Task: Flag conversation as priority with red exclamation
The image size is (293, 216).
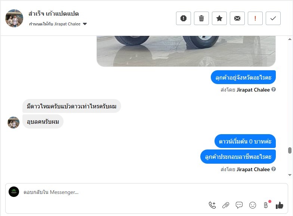Action: [255, 18]
